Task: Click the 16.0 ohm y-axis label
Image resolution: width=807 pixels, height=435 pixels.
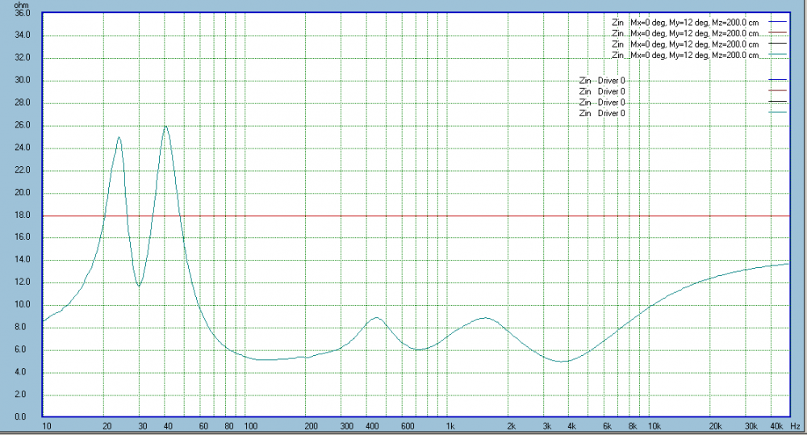Action: click(22, 237)
